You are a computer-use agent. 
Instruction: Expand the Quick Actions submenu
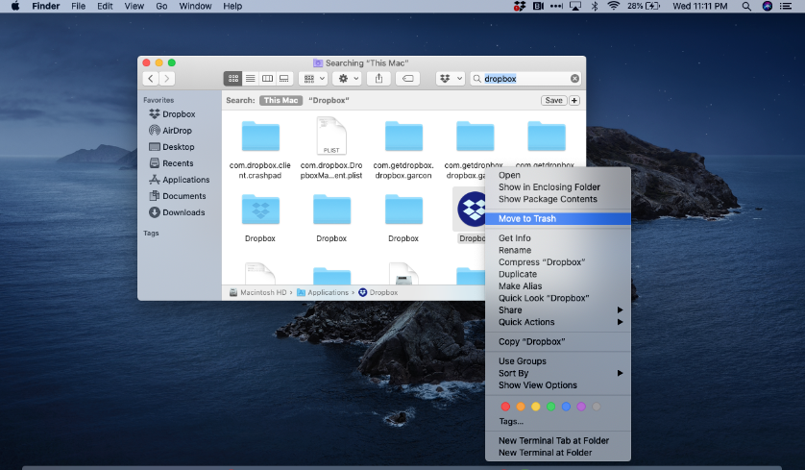(557, 322)
